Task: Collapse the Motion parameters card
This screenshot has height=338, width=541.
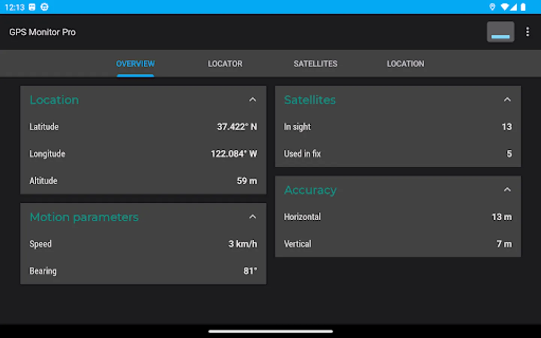Action: [x=252, y=217]
